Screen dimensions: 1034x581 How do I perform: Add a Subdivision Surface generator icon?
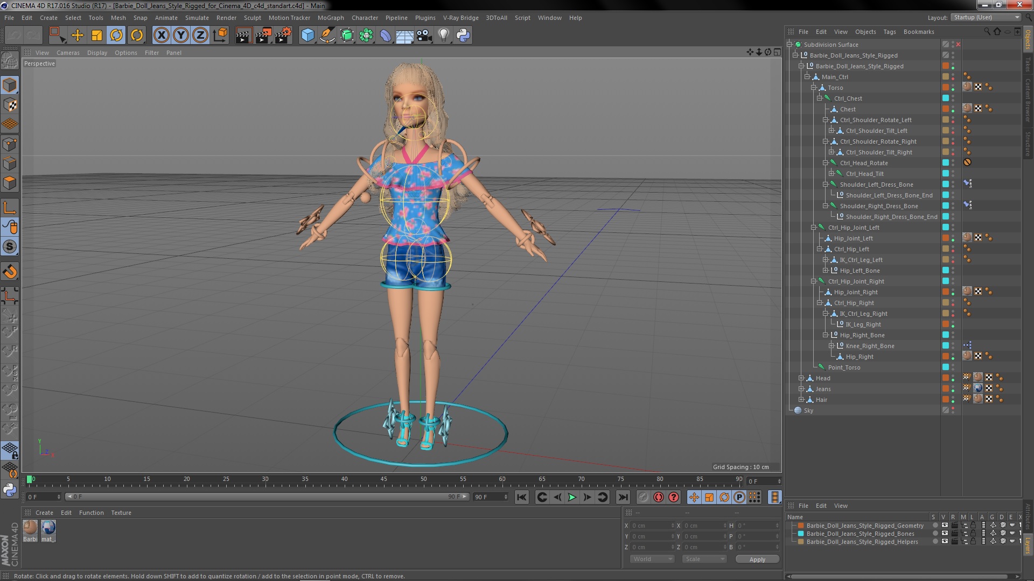click(x=347, y=36)
